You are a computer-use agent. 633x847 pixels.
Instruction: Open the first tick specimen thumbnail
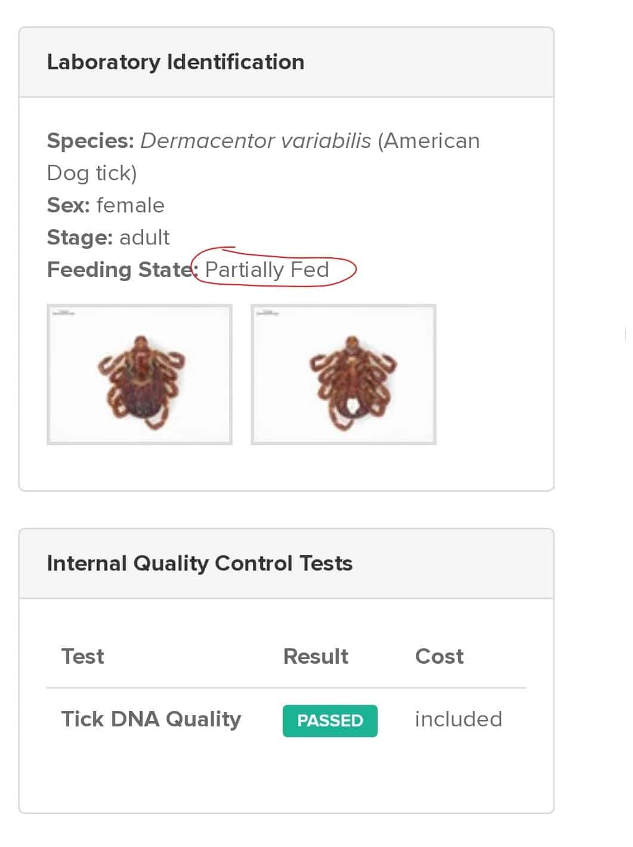pyautogui.click(x=140, y=374)
